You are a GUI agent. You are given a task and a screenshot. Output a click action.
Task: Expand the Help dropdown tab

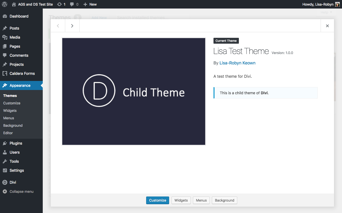point(326,12)
